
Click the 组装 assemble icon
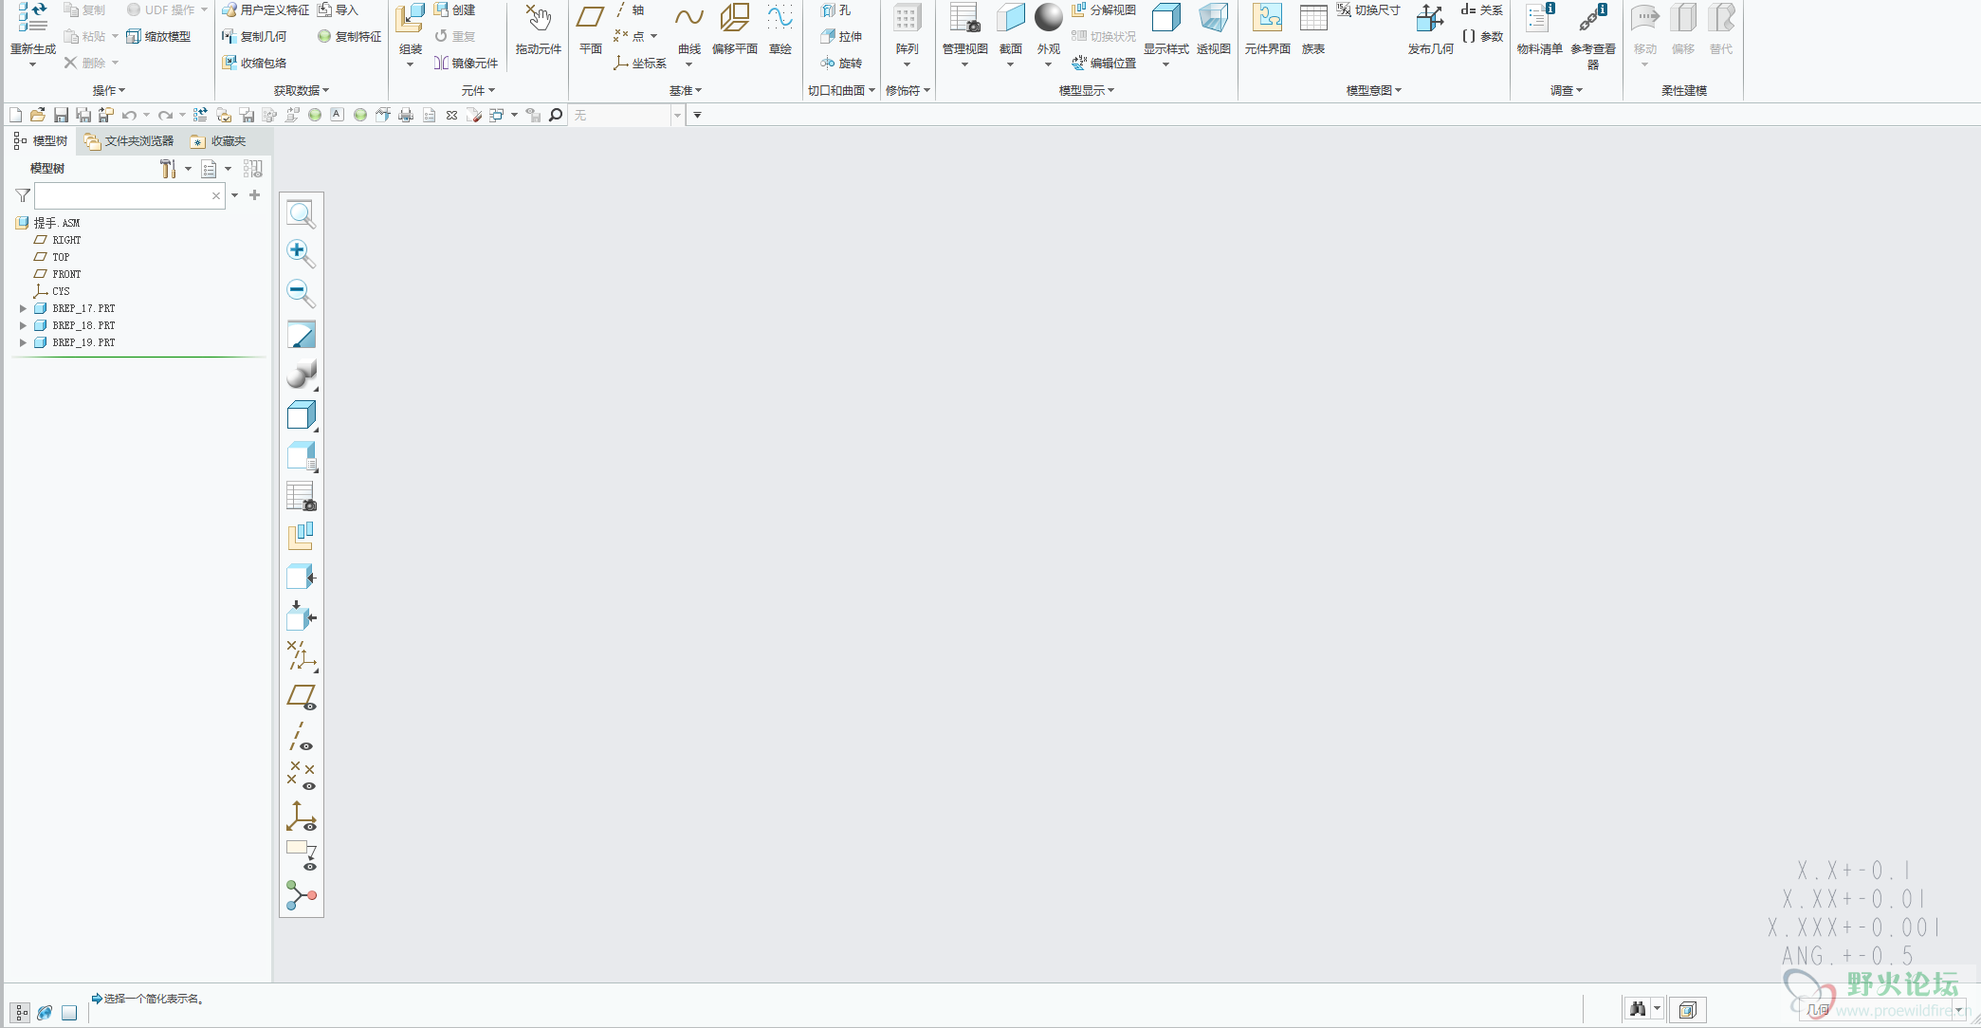coord(410,18)
